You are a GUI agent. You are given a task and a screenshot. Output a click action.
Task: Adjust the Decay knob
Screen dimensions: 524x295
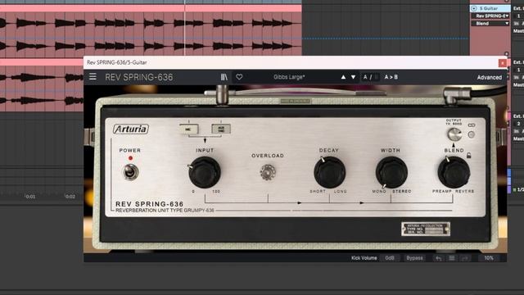(329, 172)
